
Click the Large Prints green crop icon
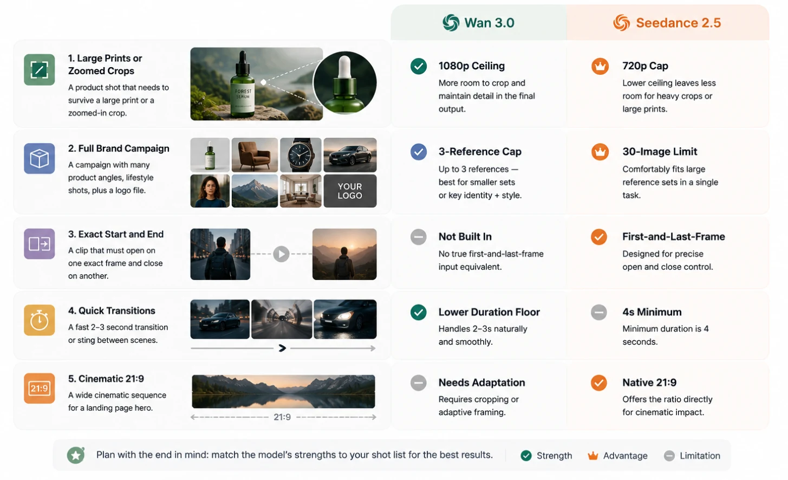point(40,69)
